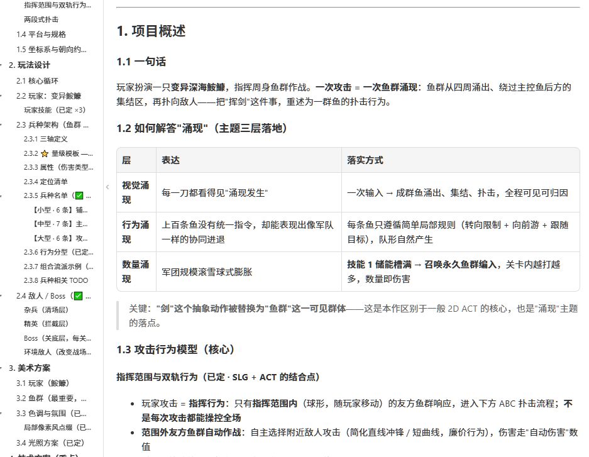
Task: Navigate to 2.4 敌人 / Boss section
Action: 53,296
